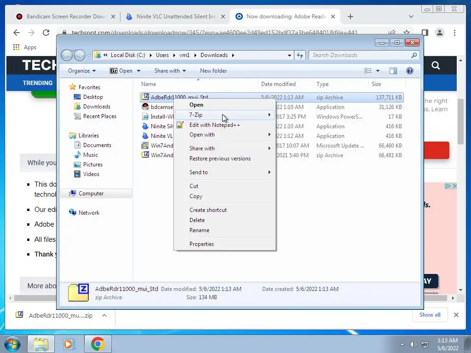
Task: Open Properties from the context menu
Action: coord(201,244)
